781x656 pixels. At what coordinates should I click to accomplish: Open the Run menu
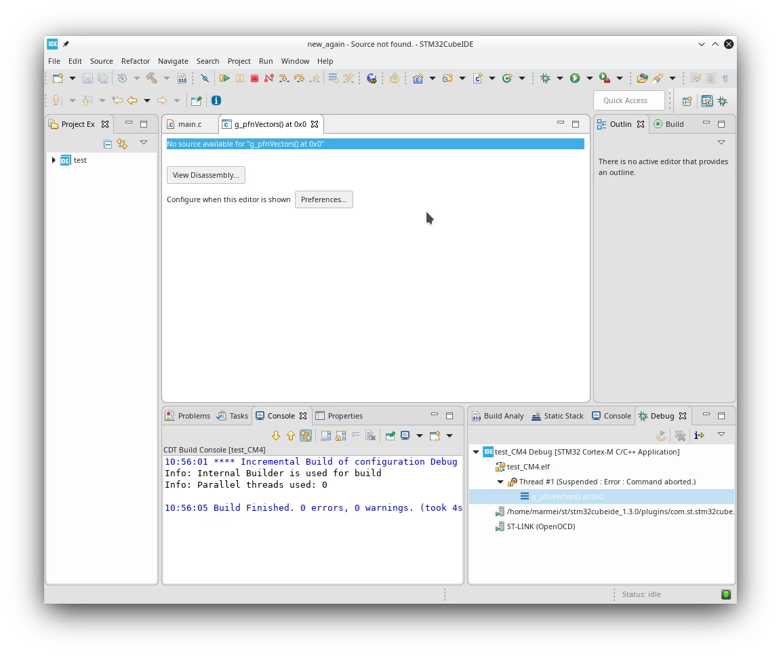click(266, 61)
